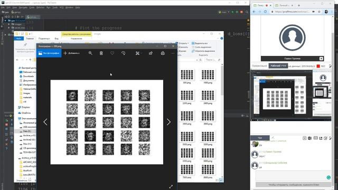This screenshot has height=190, width=338.
Task: Open the three-dots more menu in Photos
Action: point(173,53)
